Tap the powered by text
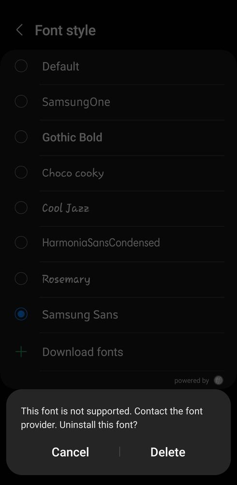237x485 pixels. (x=192, y=381)
